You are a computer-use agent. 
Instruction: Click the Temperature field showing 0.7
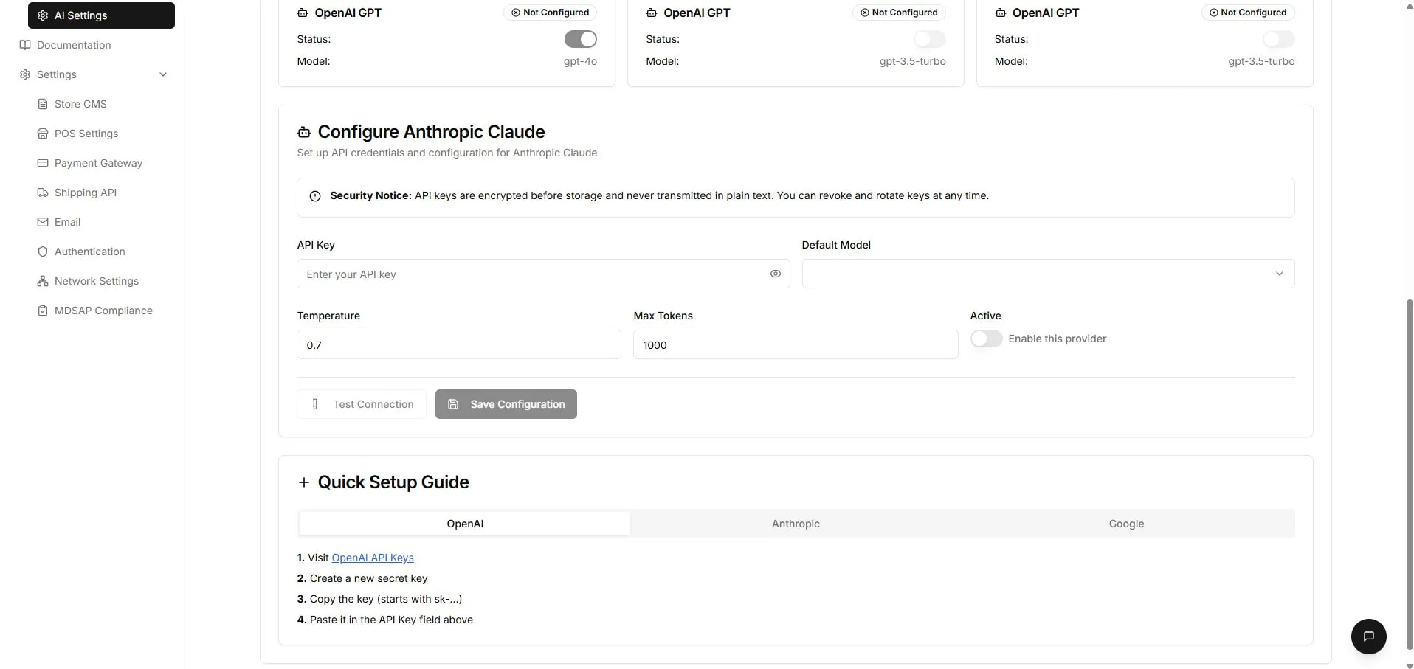pos(459,344)
